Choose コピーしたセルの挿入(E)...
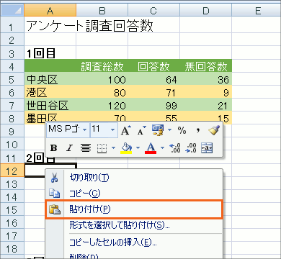This screenshot has width=281, height=259. point(134,242)
